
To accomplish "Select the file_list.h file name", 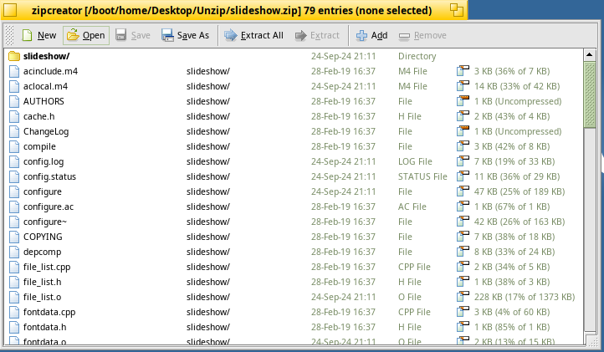I will coord(43,282).
